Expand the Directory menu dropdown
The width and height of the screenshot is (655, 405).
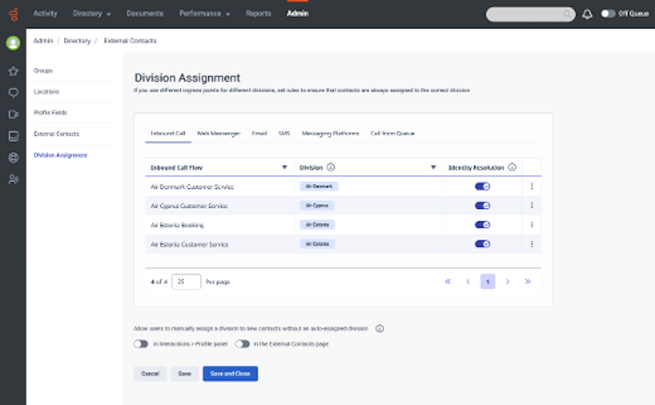[92, 14]
